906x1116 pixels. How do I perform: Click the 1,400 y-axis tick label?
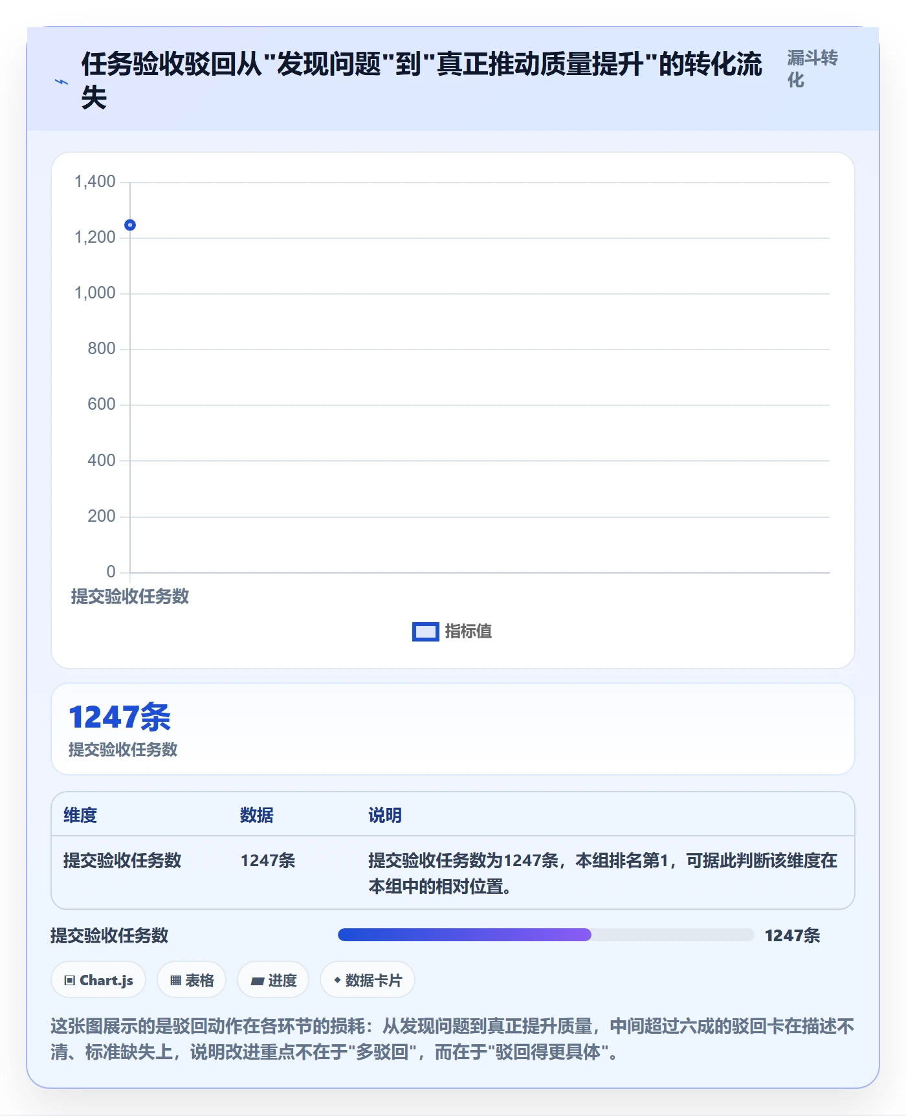(x=95, y=181)
